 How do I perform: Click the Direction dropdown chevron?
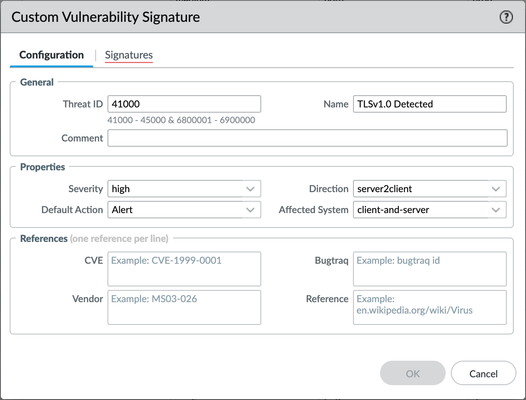click(496, 189)
